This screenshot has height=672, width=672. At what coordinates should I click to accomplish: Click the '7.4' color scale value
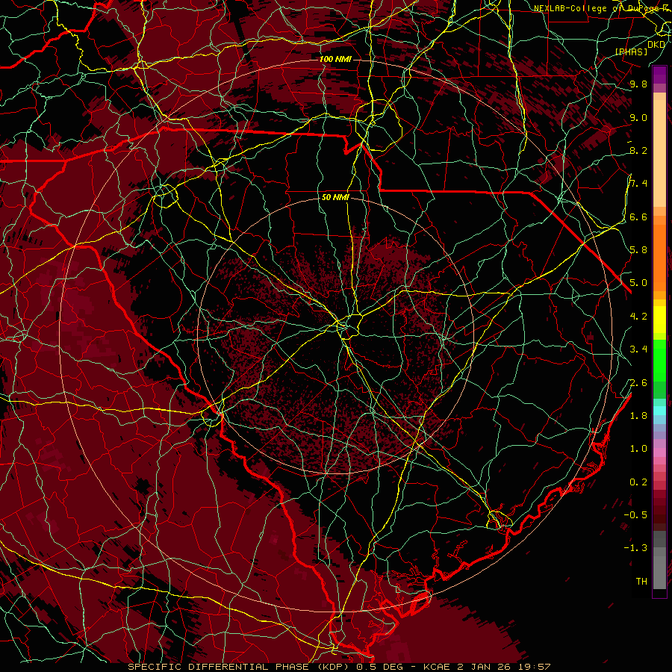tap(638, 184)
